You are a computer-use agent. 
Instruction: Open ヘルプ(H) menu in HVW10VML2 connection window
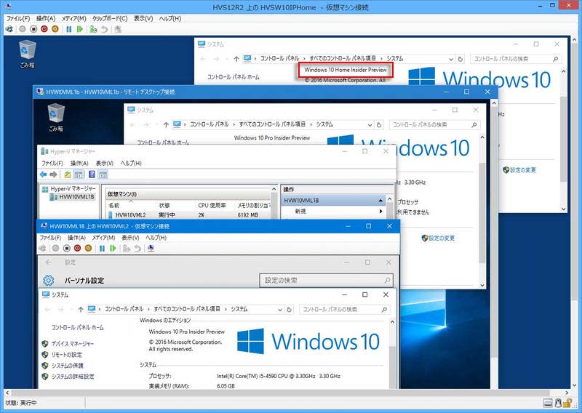coord(156,238)
